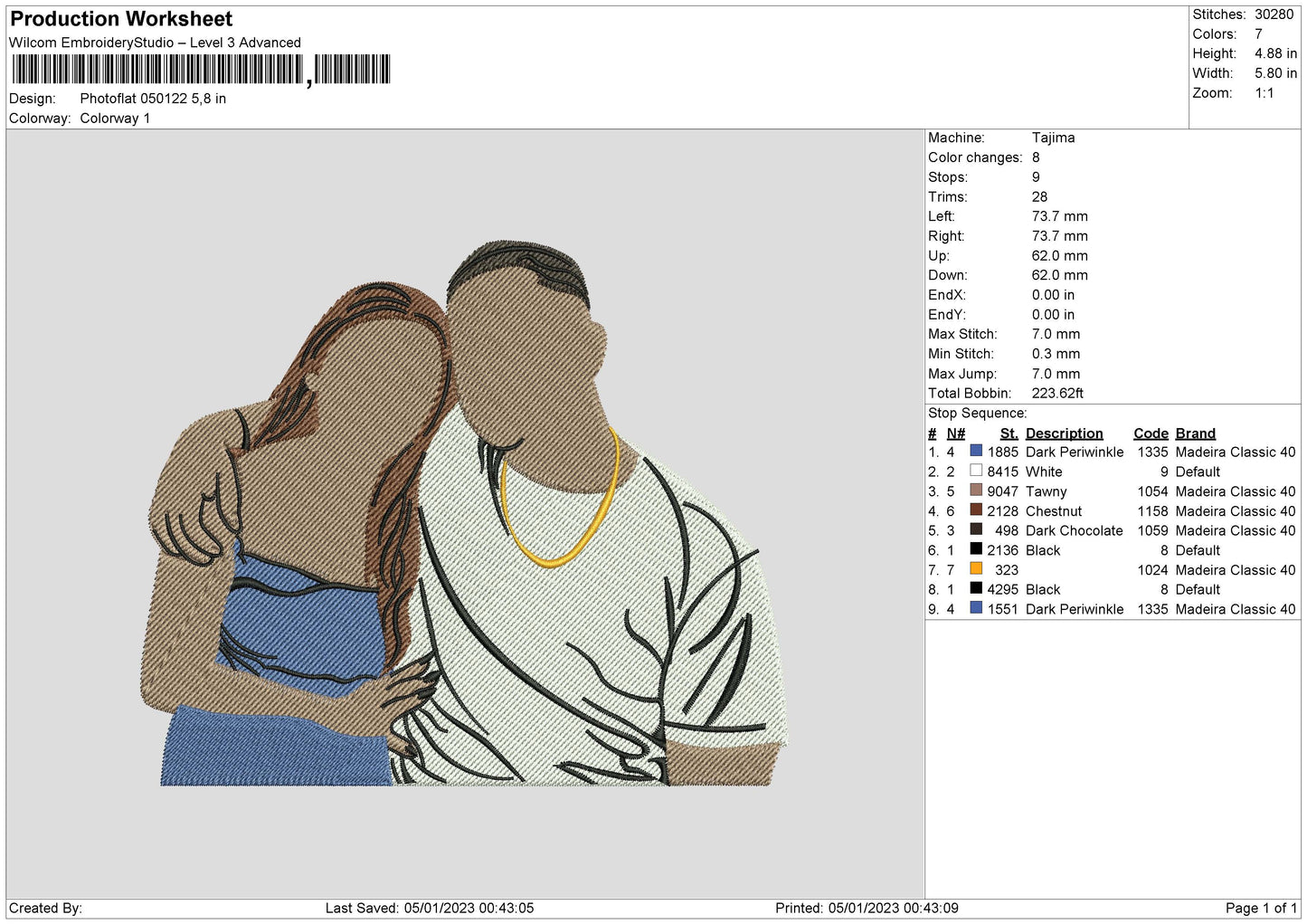
Task: Click 'Printed: 05/01/2023 00:43:09' footer text
Action: (x=867, y=908)
